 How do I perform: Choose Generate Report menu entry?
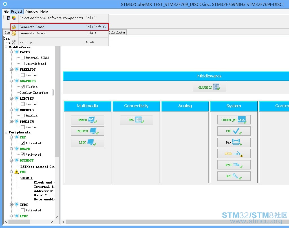click(x=59, y=33)
